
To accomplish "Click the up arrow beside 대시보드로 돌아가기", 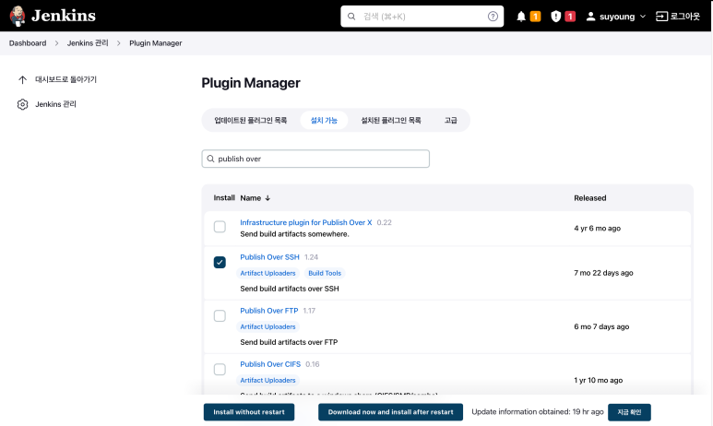I will coord(23,80).
